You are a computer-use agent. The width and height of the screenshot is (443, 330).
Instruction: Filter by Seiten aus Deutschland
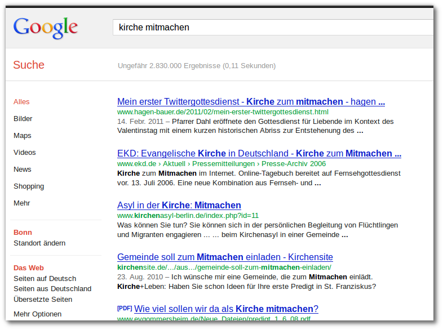(52, 289)
